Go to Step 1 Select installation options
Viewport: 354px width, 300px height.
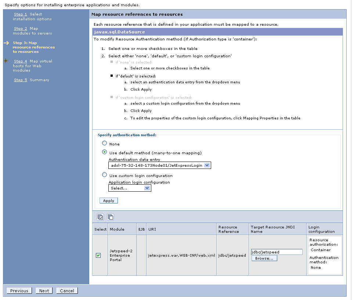[21, 14]
